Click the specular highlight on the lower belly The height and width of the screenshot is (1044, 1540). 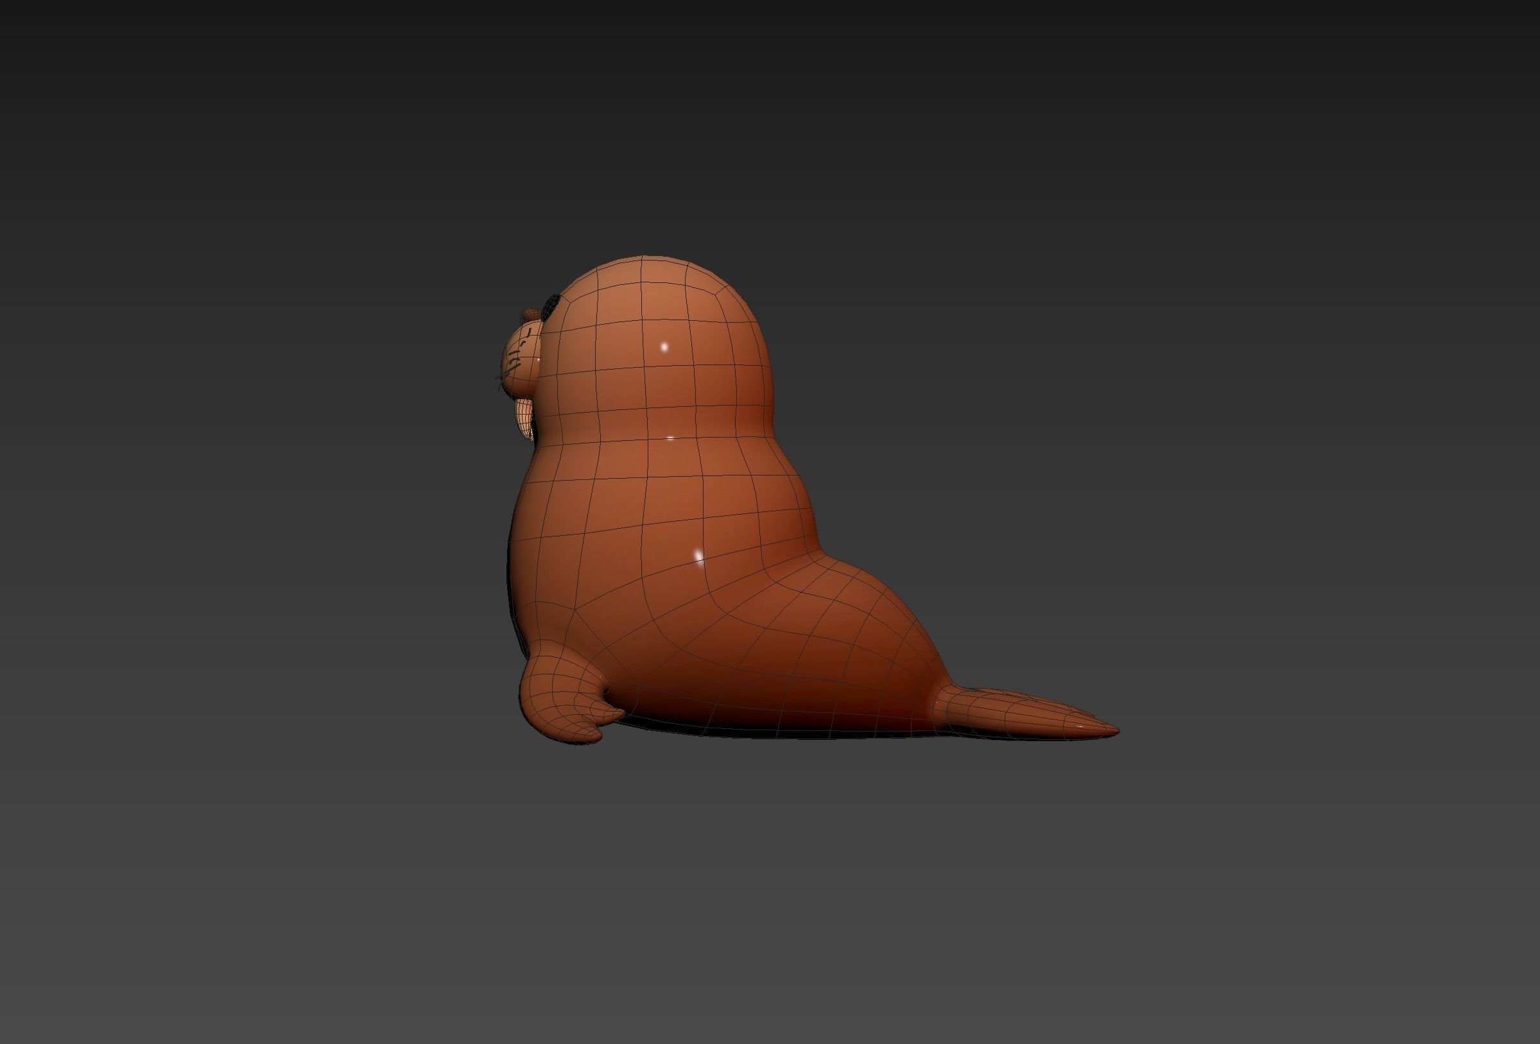pos(698,555)
